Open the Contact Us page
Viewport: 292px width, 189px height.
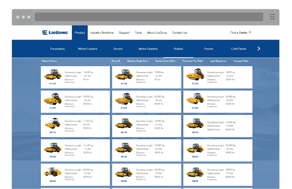coord(179,33)
